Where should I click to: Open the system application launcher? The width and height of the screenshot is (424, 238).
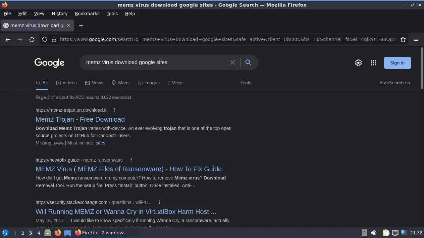point(5,233)
